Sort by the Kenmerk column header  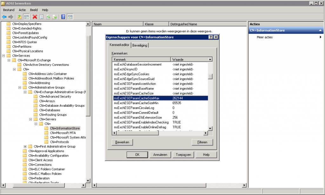point(141,59)
